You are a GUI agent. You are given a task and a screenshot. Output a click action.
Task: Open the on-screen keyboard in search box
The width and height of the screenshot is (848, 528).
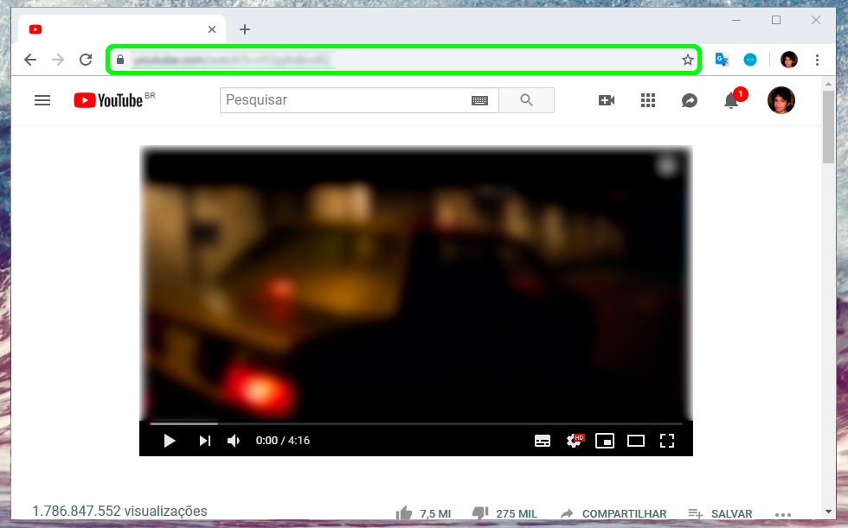(x=479, y=100)
